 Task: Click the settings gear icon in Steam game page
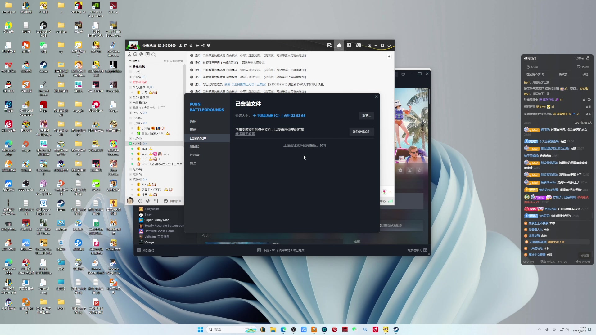point(400,170)
